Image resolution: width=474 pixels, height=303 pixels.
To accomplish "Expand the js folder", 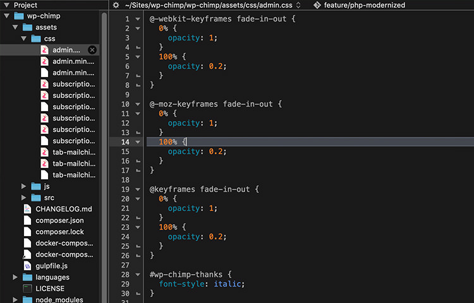I will 24,186.
